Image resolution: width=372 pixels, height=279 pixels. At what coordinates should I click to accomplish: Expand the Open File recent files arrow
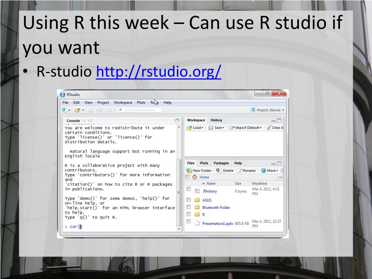tap(83, 110)
